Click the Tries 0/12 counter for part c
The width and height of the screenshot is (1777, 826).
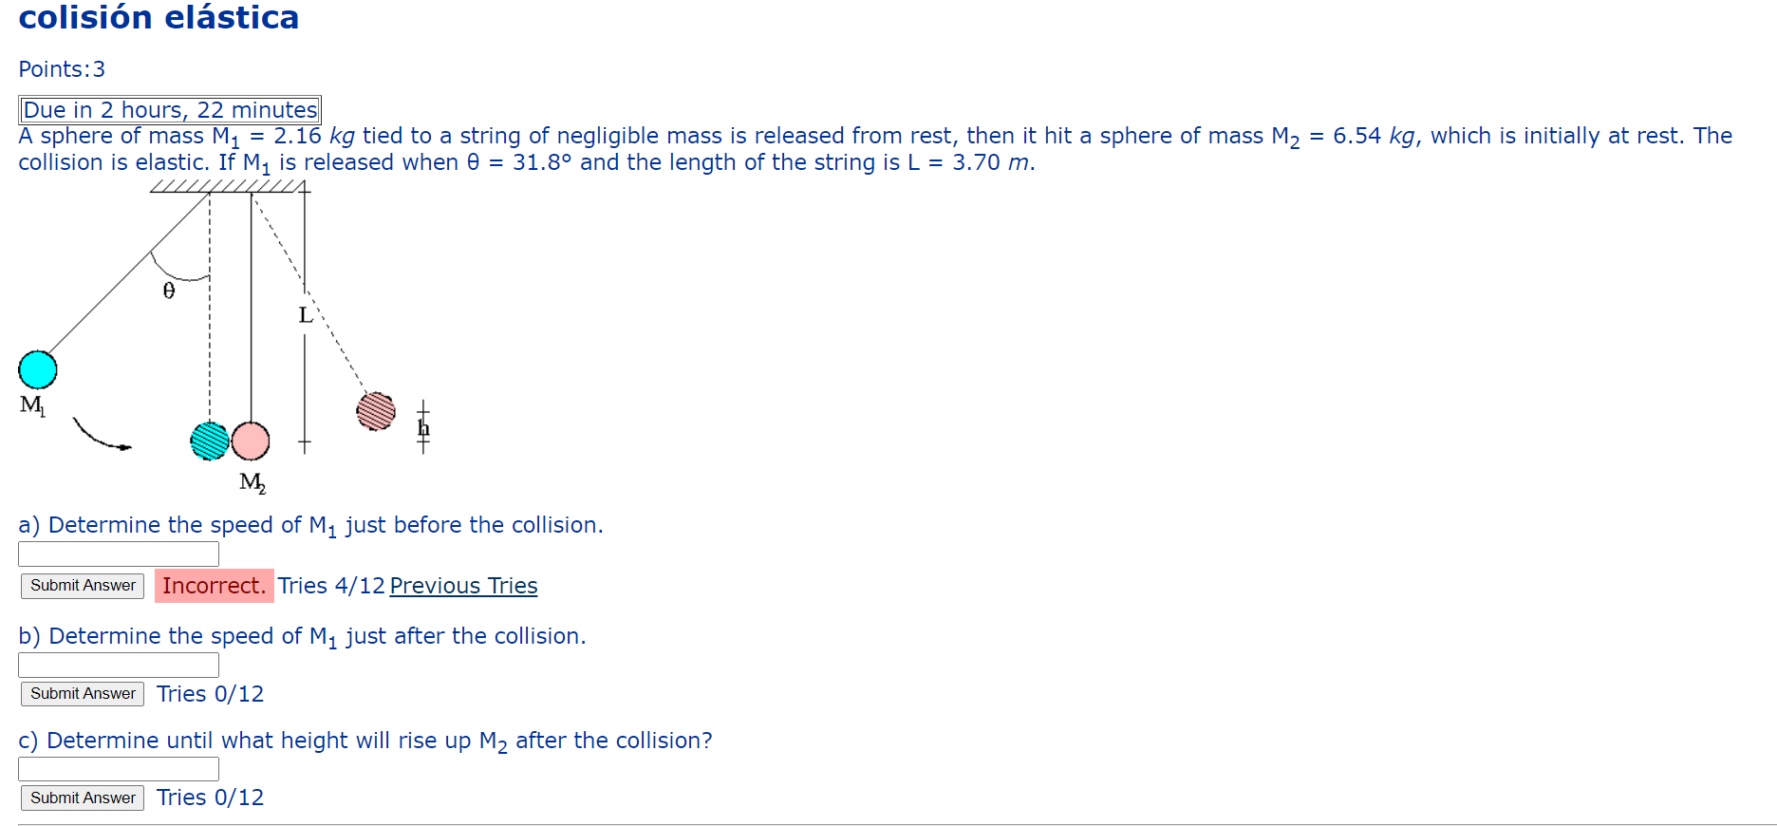point(210,798)
